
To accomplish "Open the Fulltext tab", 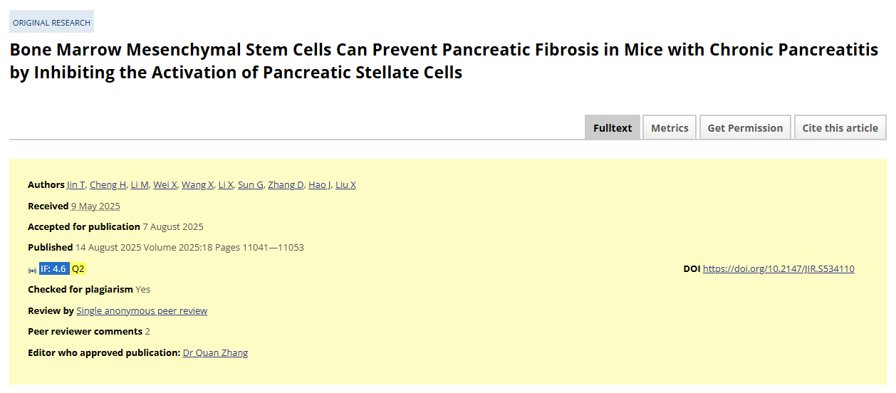I will (613, 127).
